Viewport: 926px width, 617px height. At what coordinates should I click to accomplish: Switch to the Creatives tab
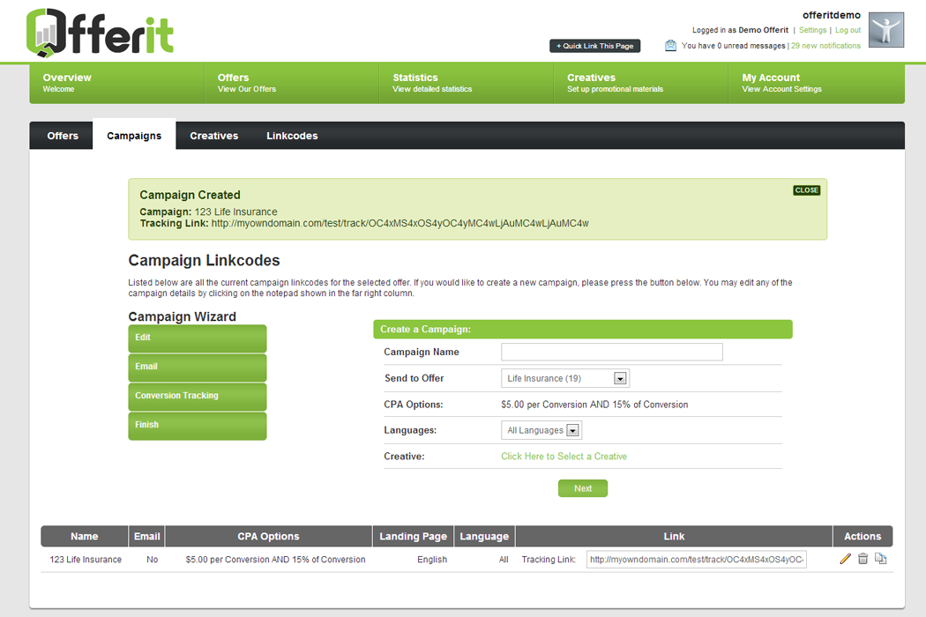point(214,136)
